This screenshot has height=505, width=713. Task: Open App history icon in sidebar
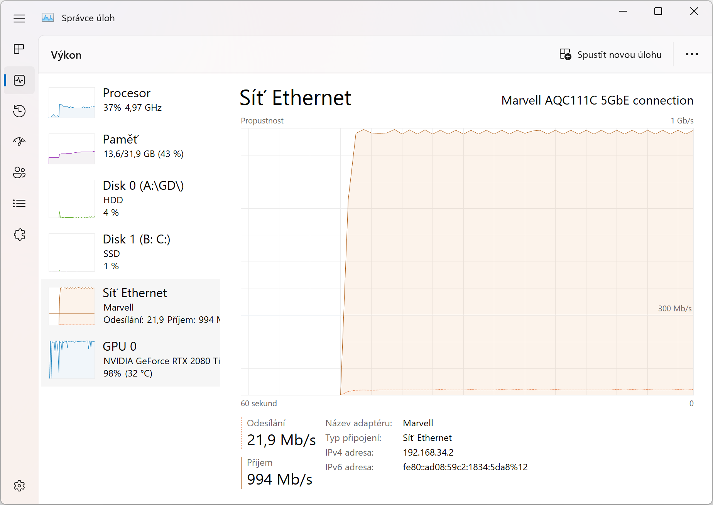[x=19, y=111]
